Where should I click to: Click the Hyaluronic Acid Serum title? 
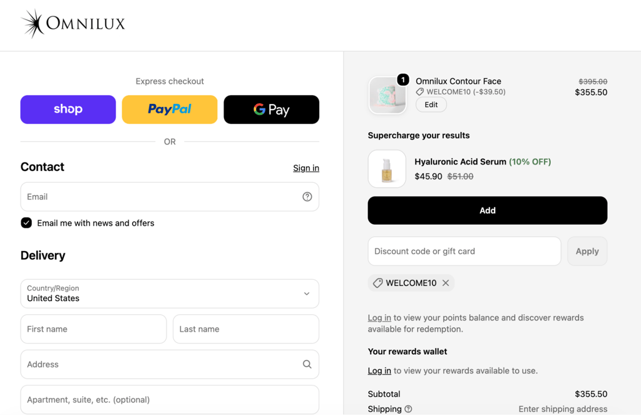460,162
